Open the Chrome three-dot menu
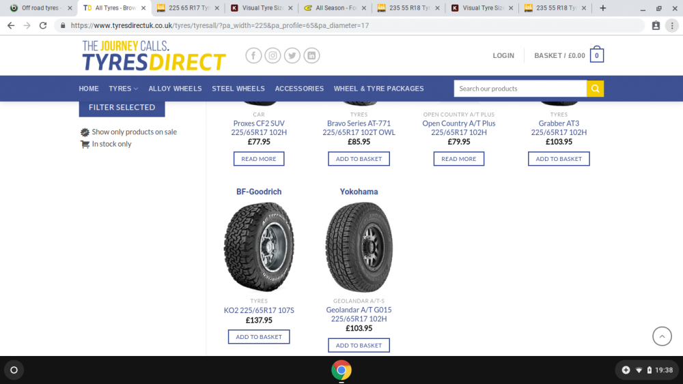 click(x=672, y=26)
